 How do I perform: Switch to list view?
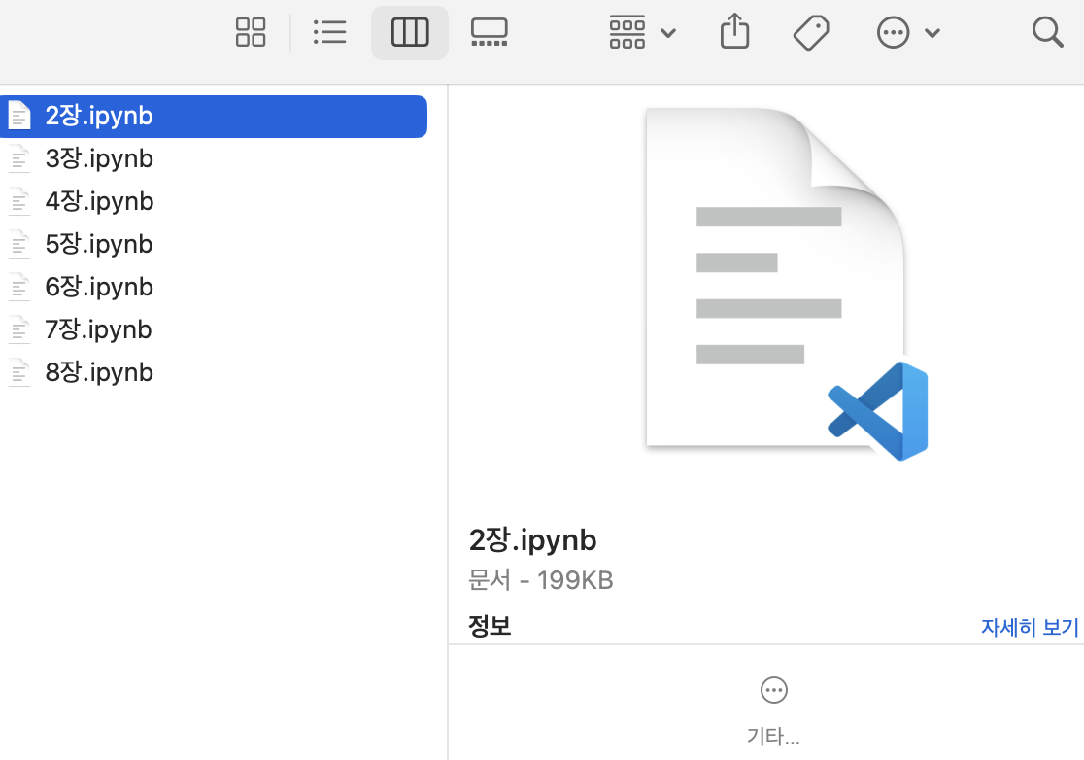point(329,32)
